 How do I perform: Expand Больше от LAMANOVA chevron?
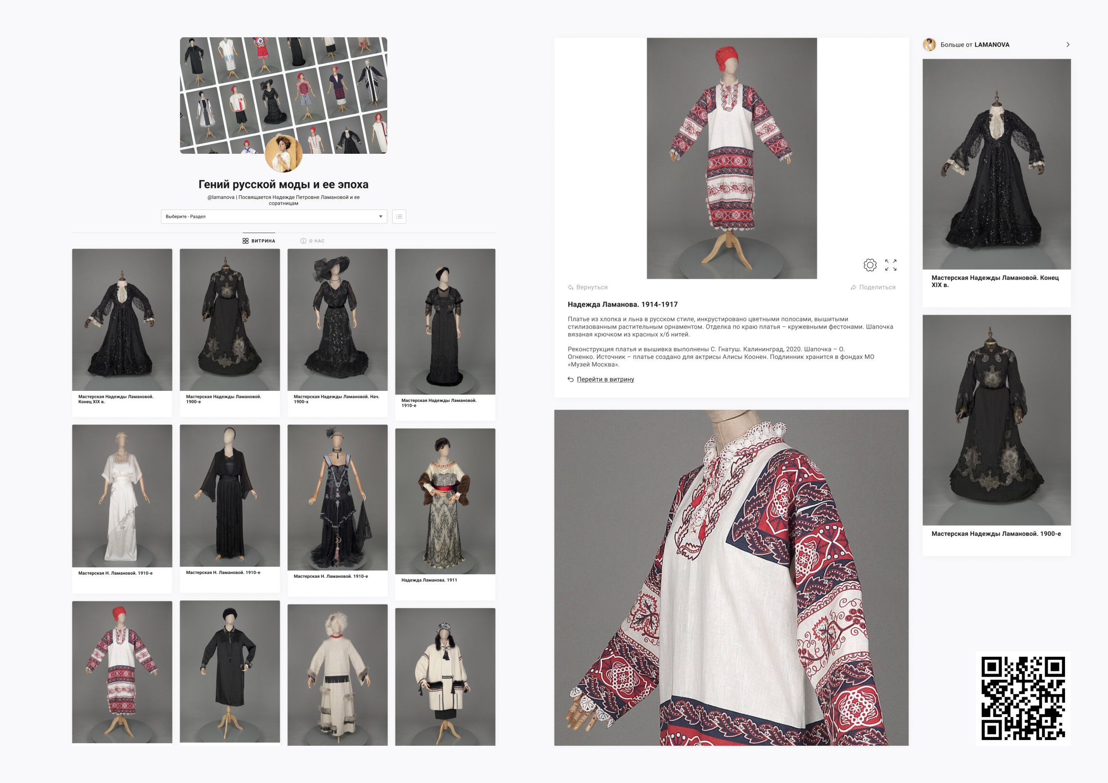(x=1068, y=44)
